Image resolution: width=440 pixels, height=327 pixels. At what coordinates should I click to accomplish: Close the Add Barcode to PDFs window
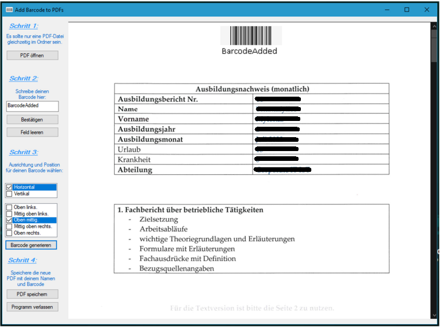tap(427, 10)
